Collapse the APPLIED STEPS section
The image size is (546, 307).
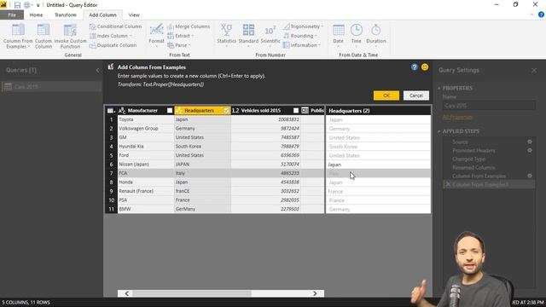439,131
